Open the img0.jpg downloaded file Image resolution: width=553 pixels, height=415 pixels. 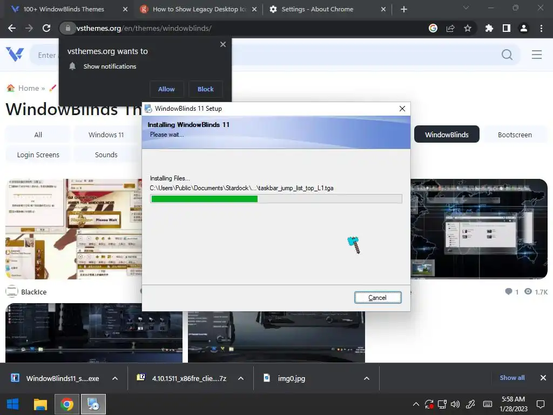pyautogui.click(x=291, y=378)
